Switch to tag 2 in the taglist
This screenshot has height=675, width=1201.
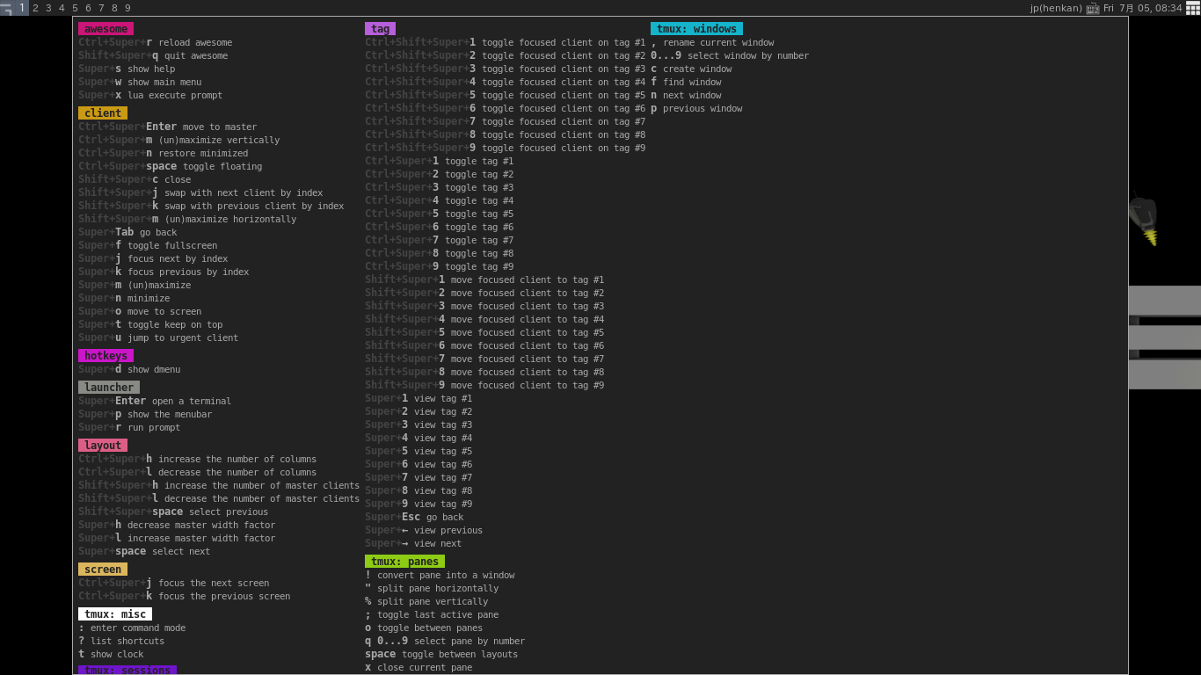click(35, 8)
